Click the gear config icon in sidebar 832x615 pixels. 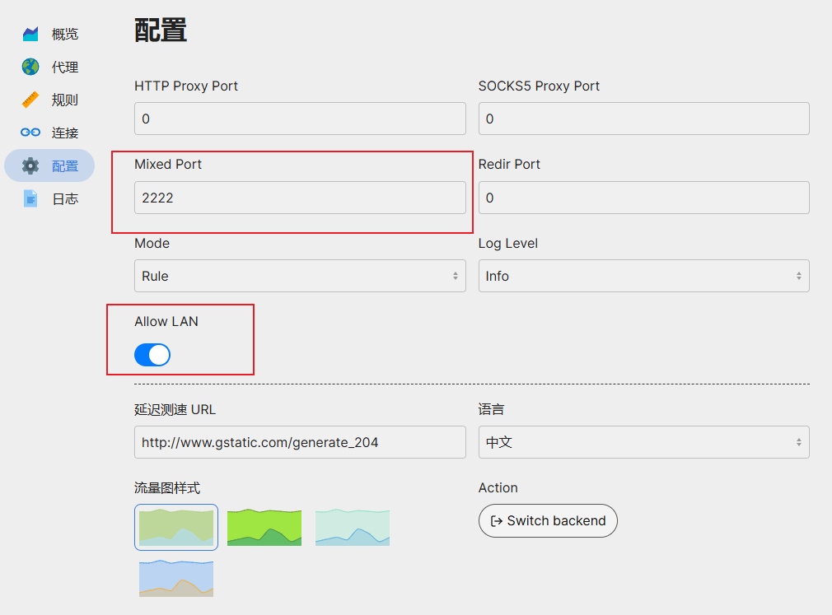pyautogui.click(x=30, y=165)
